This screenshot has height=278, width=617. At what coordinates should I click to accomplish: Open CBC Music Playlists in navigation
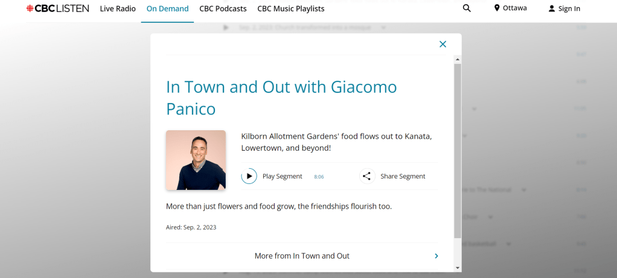point(290,8)
